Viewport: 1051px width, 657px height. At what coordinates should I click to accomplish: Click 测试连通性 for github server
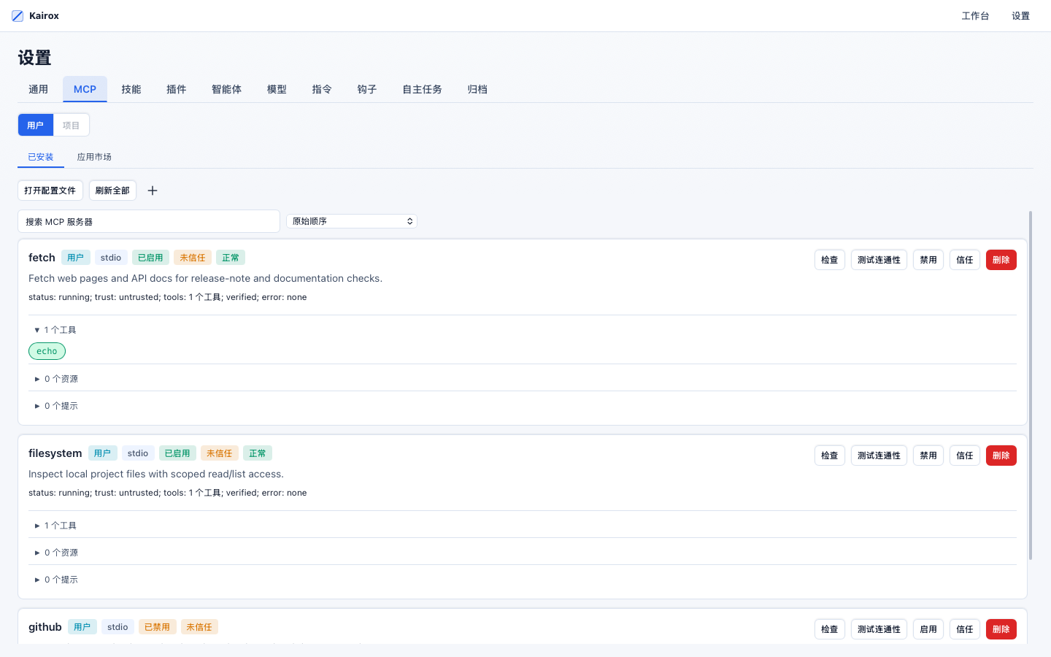[879, 629]
